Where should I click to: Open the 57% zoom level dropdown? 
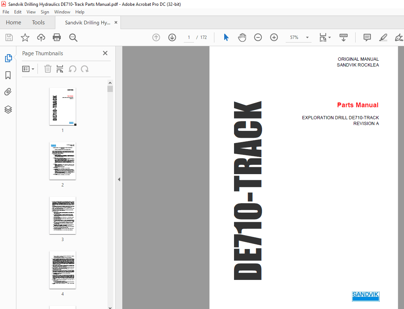point(307,37)
